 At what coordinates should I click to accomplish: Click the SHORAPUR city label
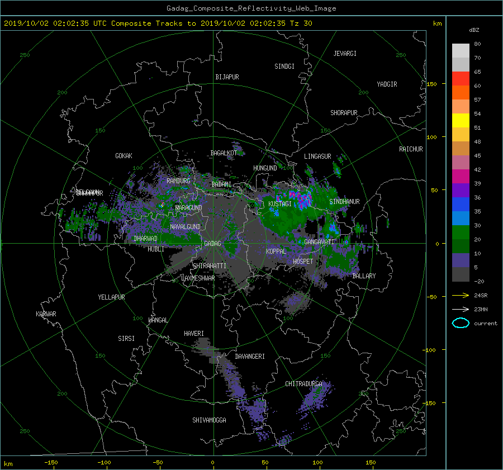[x=344, y=112]
